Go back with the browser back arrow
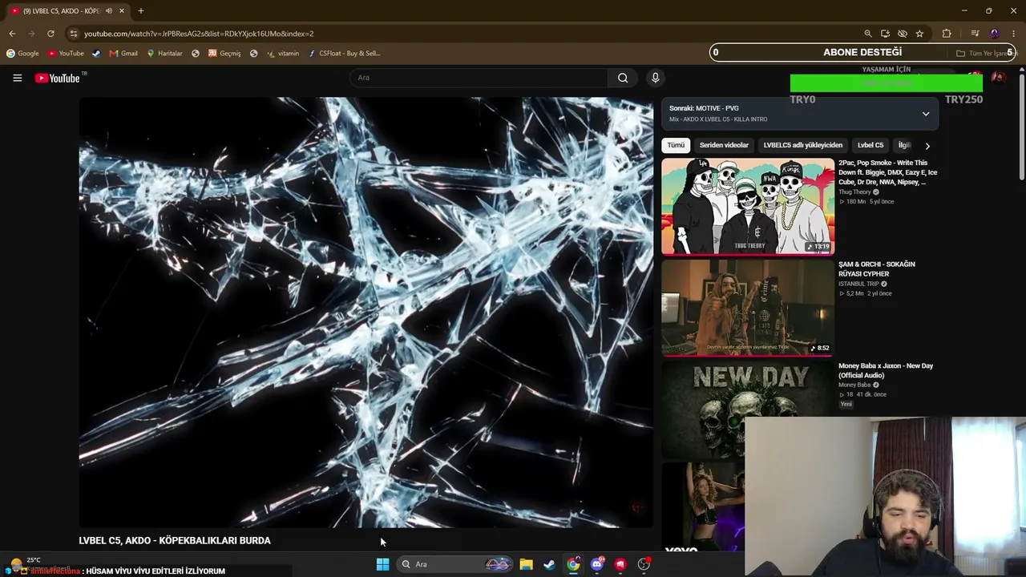1026x577 pixels. pyautogui.click(x=12, y=34)
